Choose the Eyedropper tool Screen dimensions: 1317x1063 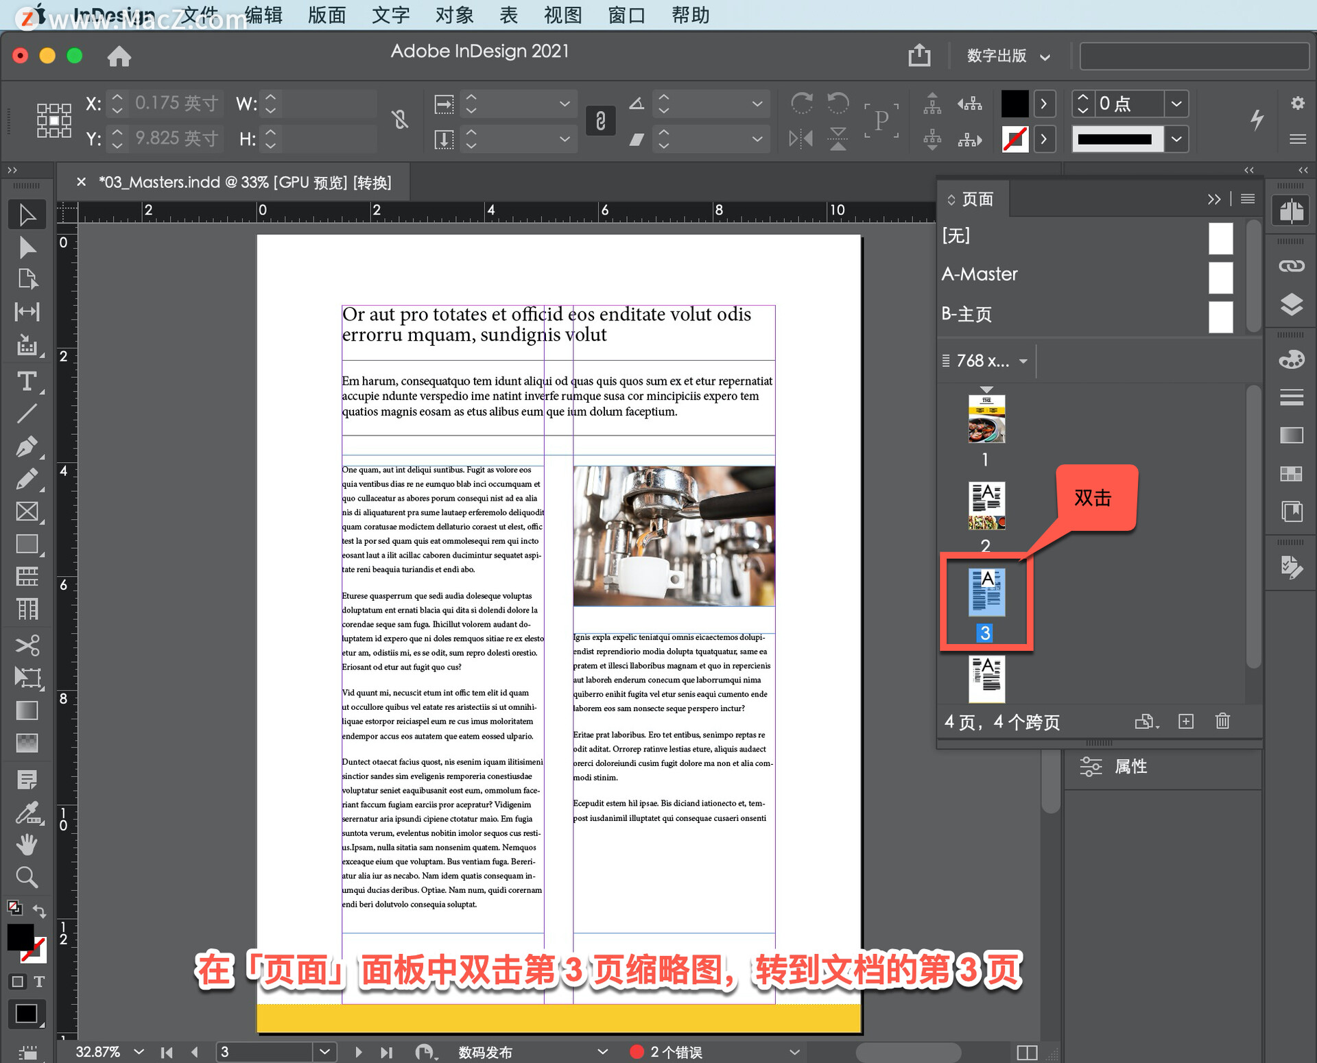27,813
